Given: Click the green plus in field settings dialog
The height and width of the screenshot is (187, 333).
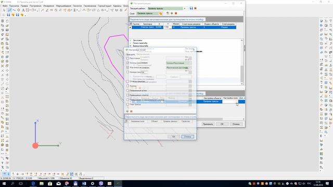Looking at the screenshot, I should pos(127,111).
